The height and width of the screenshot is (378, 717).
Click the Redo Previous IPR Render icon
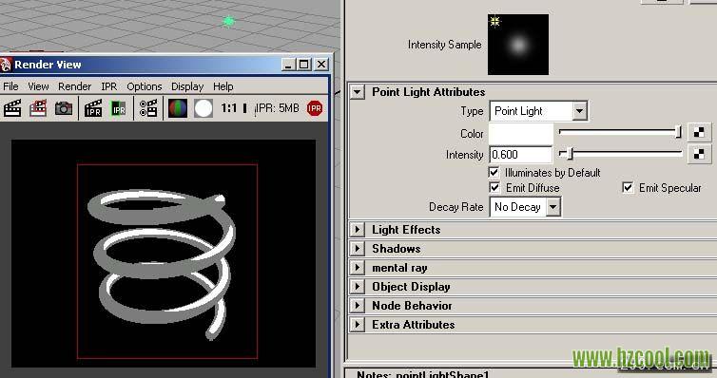[93, 108]
